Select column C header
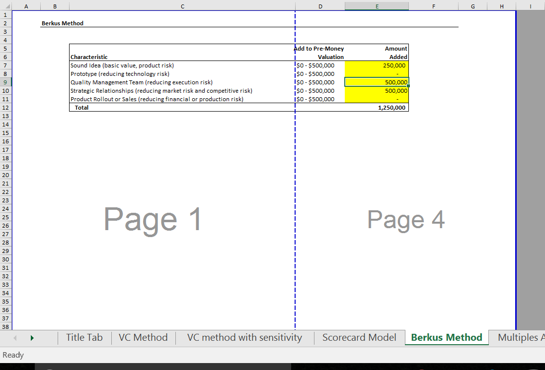This screenshot has width=545, height=370. (182, 6)
